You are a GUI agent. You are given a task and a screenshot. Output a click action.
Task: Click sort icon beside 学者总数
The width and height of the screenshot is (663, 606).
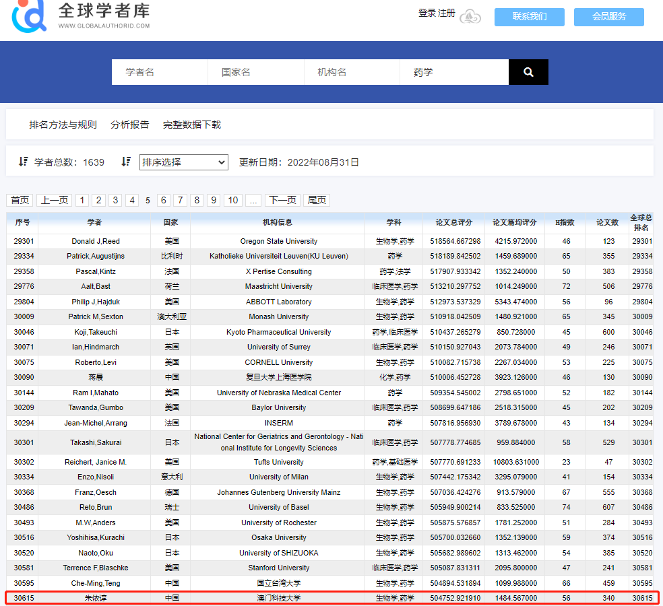(x=24, y=162)
